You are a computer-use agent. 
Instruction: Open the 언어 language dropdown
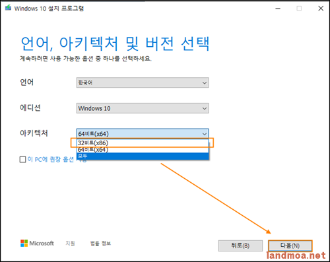(x=143, y=82)
